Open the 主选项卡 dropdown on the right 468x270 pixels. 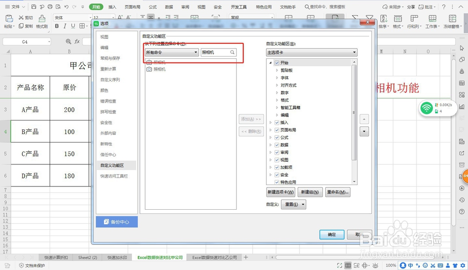[312, 52]
